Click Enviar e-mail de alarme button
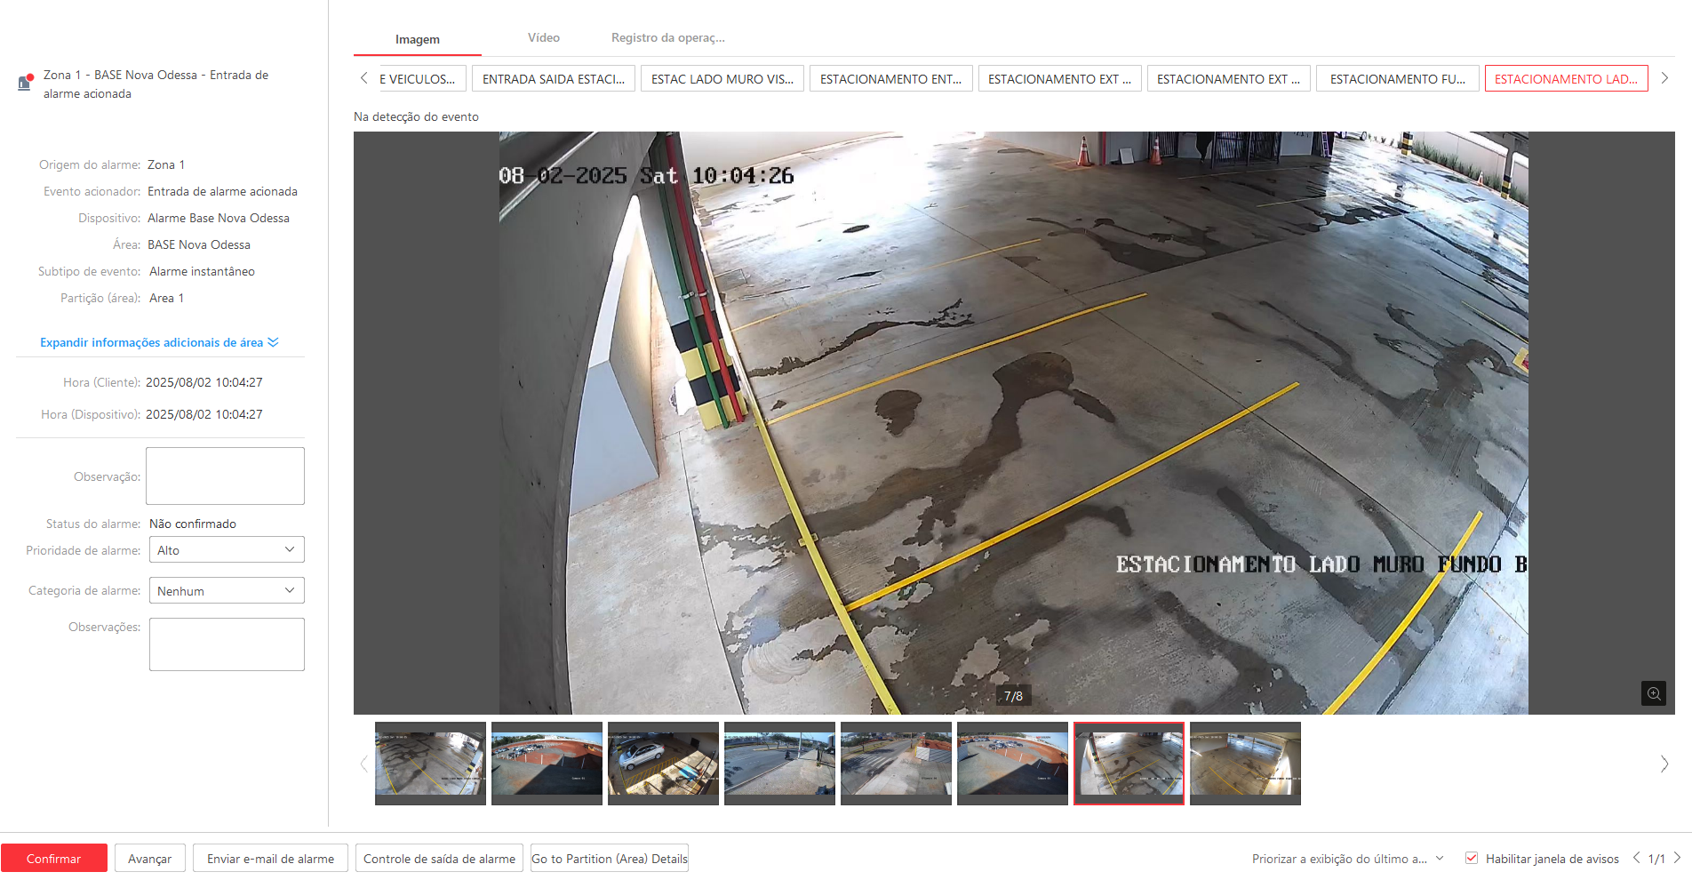This screenshot has width=1692, height=880. coord(270,859)
